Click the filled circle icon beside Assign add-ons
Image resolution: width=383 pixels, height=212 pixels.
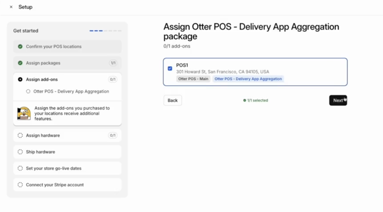20,79
